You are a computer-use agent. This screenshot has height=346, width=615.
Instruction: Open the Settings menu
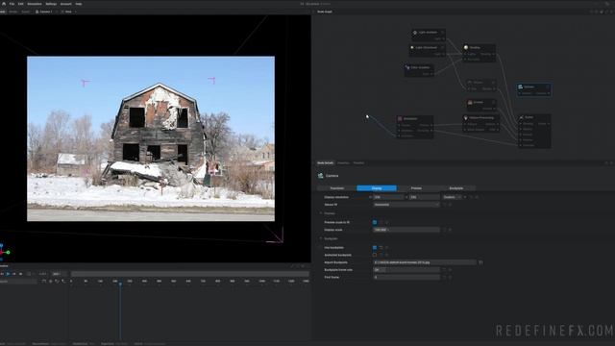(x=51, y=4)
